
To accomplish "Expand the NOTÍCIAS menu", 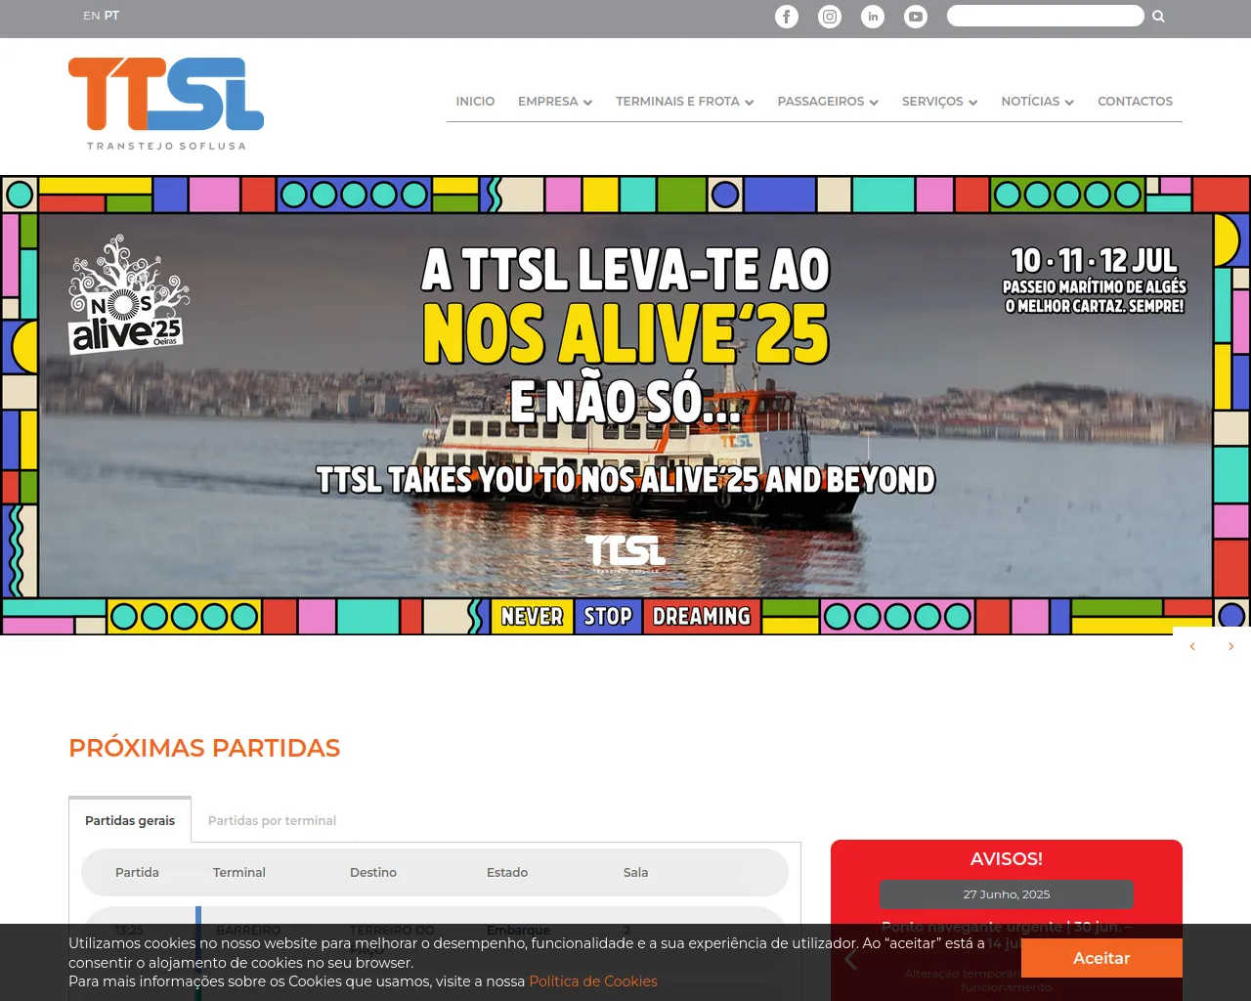I will (1038, 102).
